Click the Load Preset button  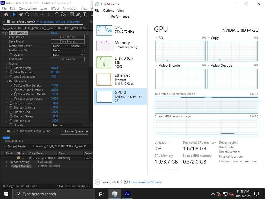click(68, 37)
